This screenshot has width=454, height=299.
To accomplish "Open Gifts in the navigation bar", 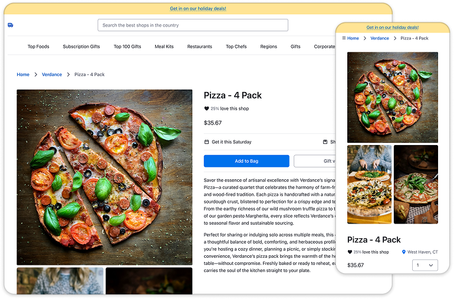I will [x=295, y=47].
